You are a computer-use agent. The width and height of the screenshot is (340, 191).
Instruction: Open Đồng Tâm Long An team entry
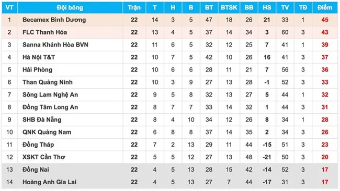click(x=50, y=107)
